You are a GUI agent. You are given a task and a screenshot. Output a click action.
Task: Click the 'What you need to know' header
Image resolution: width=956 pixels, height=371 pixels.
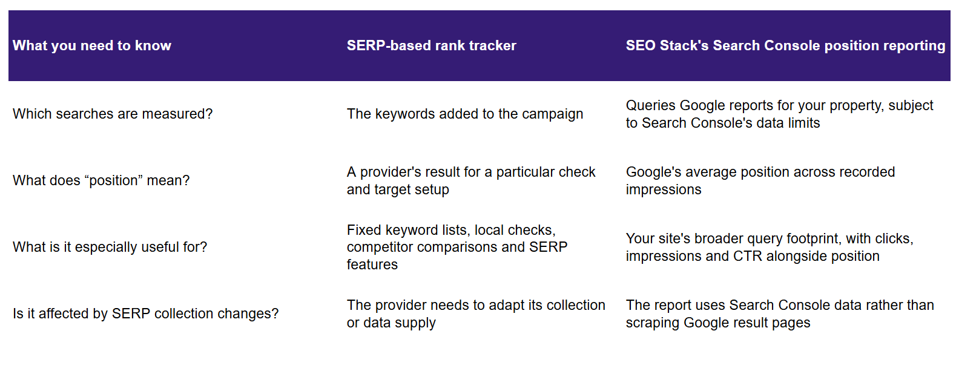(92, 46)
